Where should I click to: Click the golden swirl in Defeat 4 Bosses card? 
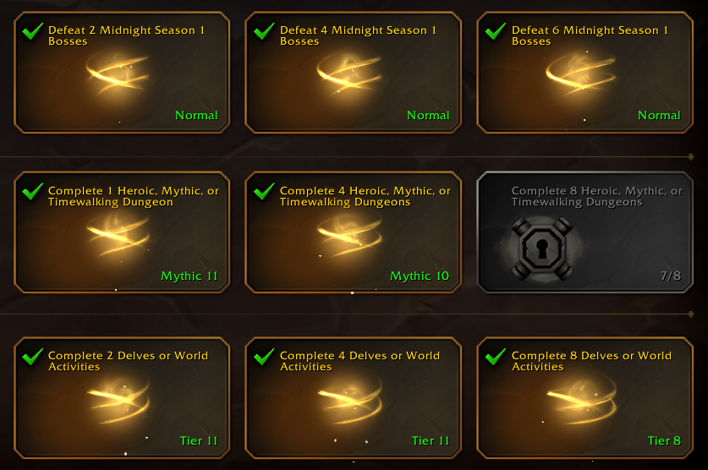pos(349,74)
